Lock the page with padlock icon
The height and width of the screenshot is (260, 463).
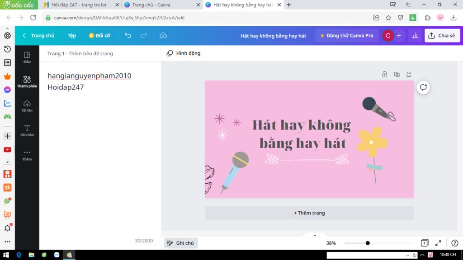coord(384,74)
